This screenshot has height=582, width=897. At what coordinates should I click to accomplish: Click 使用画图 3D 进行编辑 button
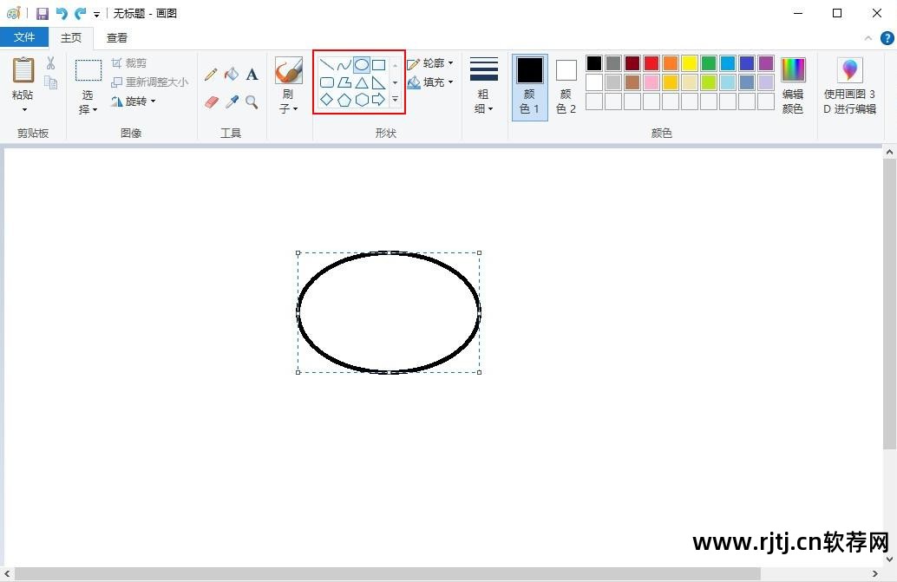[x=849, y=86]
